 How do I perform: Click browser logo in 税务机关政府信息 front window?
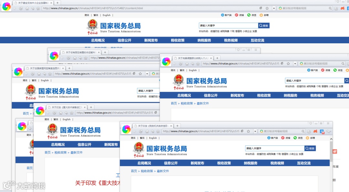[126, 129]
